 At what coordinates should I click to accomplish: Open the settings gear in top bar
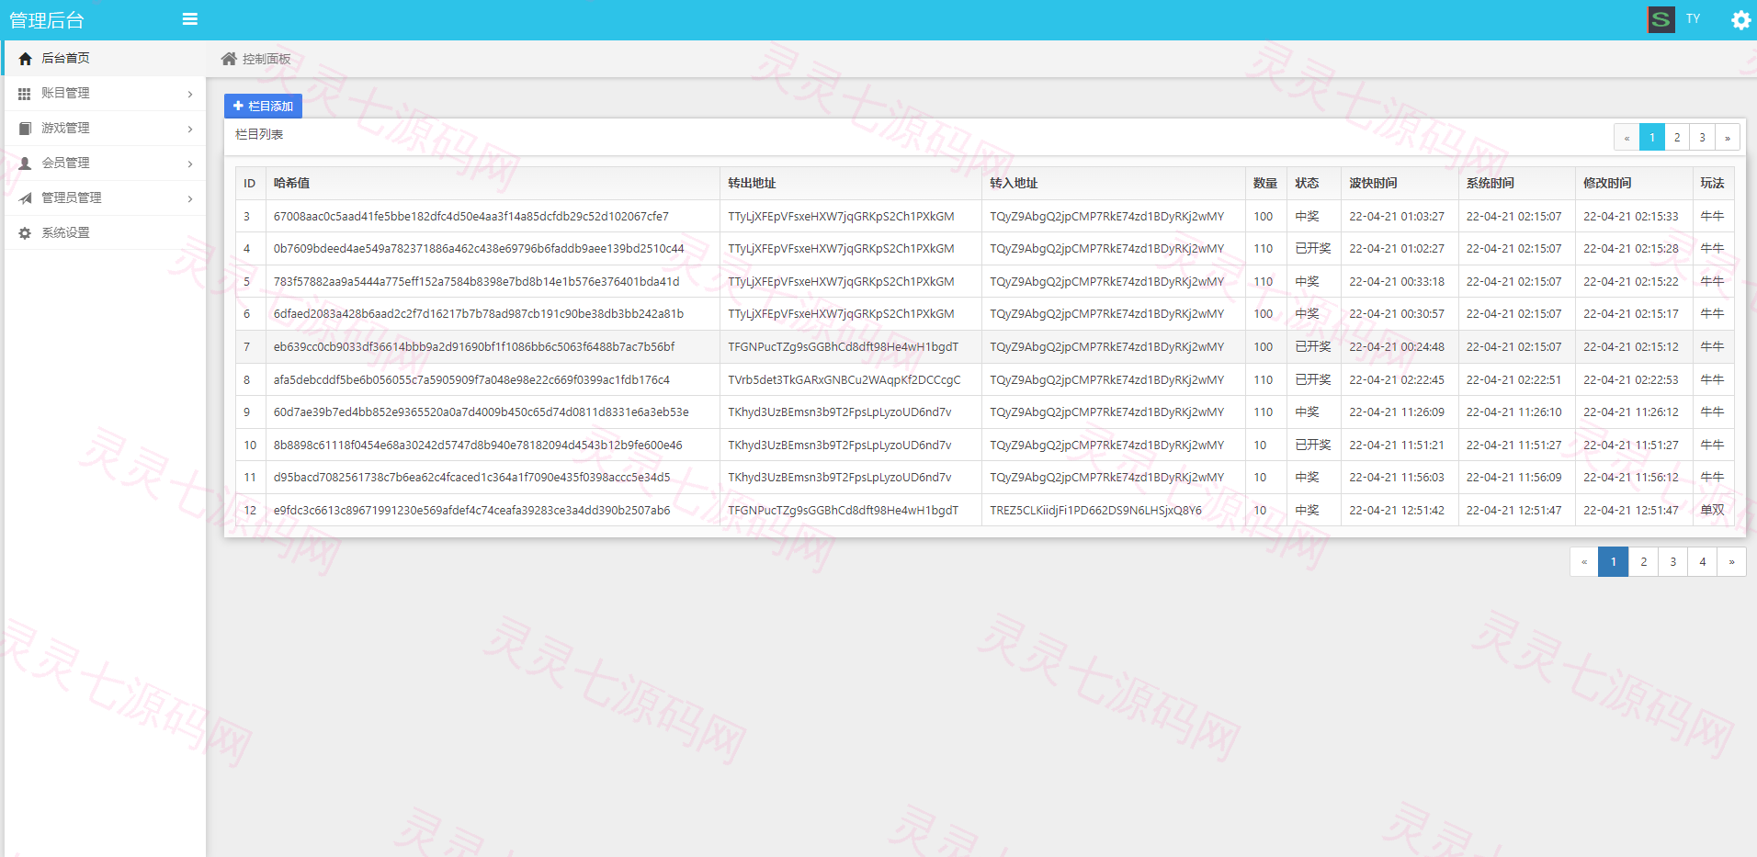pos(1740,20)
